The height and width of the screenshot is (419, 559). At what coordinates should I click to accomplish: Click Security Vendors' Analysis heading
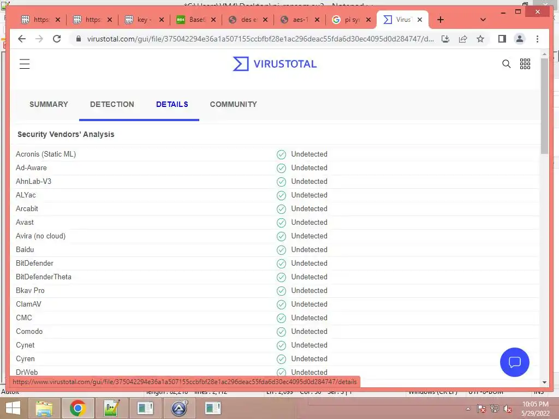click(66, 134)
